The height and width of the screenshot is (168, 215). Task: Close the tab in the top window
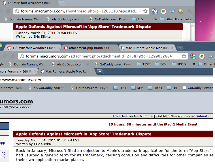point(54,3)
